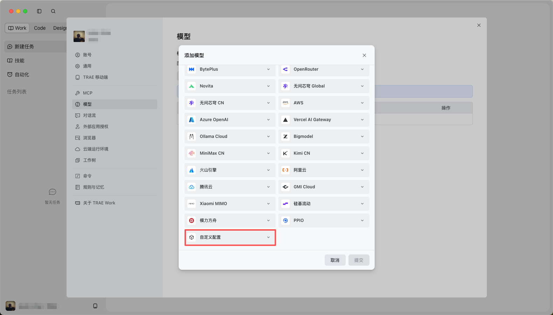Click the AWS logo icon
This screenshot has height=315, width=553.
pos(285,103)
